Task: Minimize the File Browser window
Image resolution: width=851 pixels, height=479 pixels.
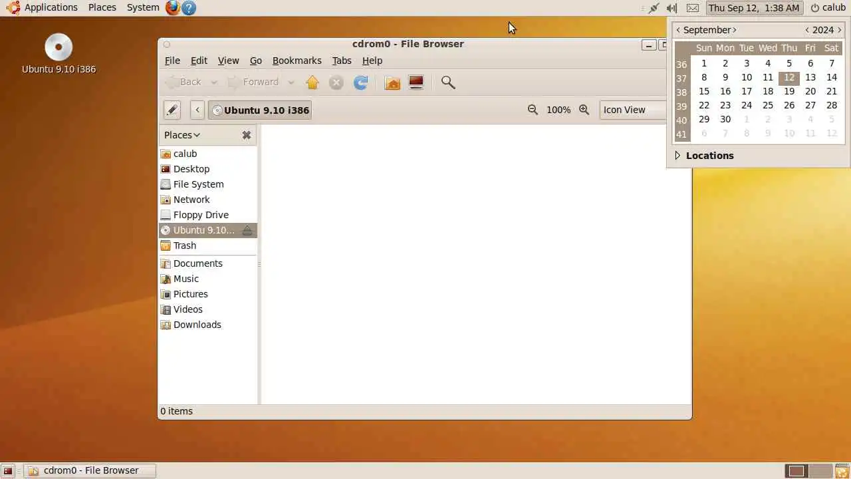Action: tap(649, 45)
